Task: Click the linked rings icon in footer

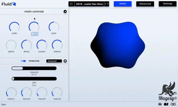Action: tap(173, 104)
